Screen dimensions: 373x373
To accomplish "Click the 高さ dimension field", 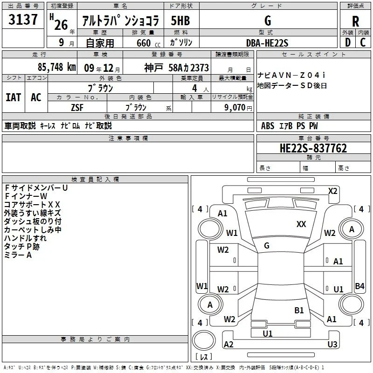I will tap(353, 168).
